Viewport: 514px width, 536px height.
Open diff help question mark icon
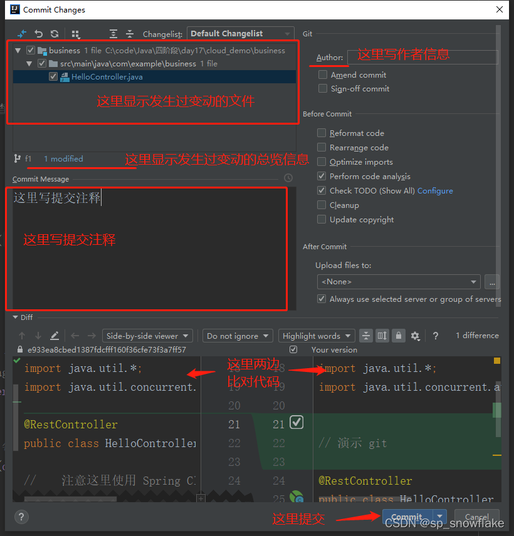tap(436, 336)
